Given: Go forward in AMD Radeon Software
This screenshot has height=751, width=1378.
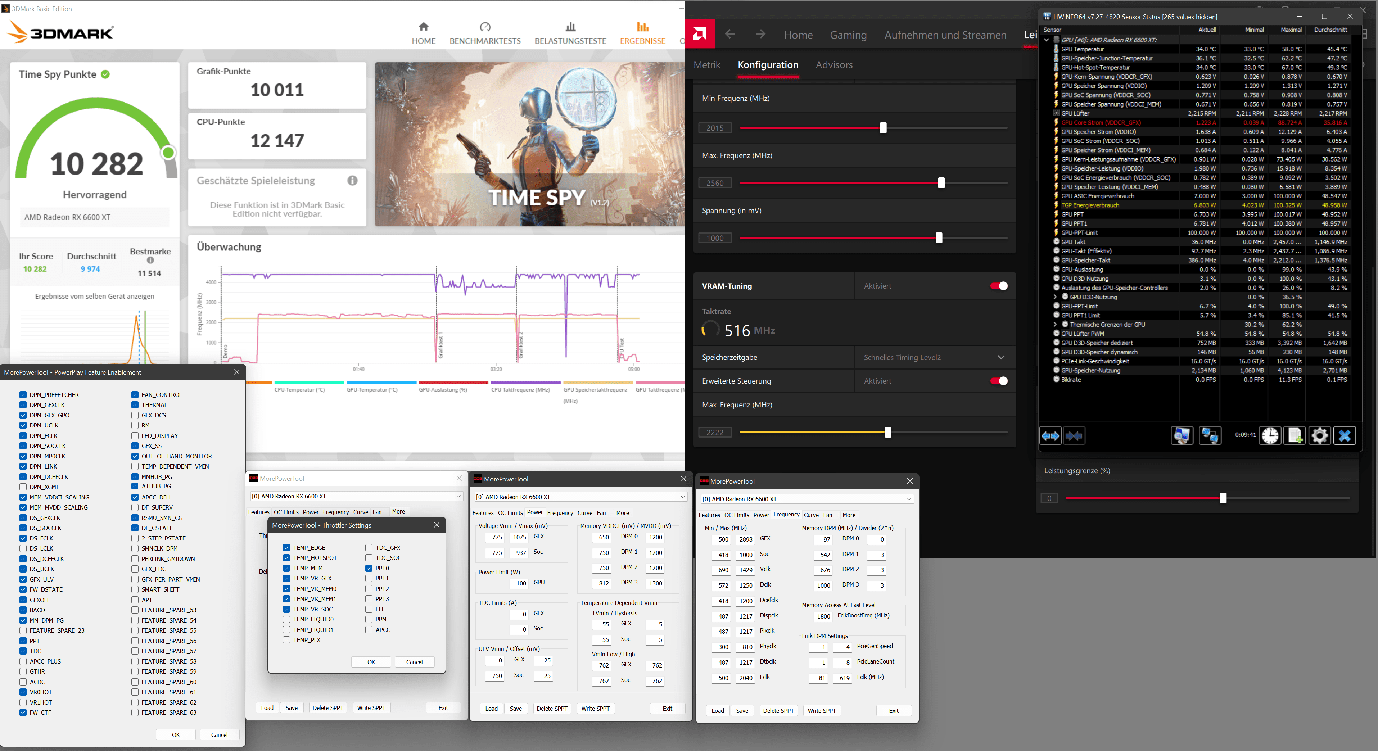Looking at the screenshot, I should [760, 34].
